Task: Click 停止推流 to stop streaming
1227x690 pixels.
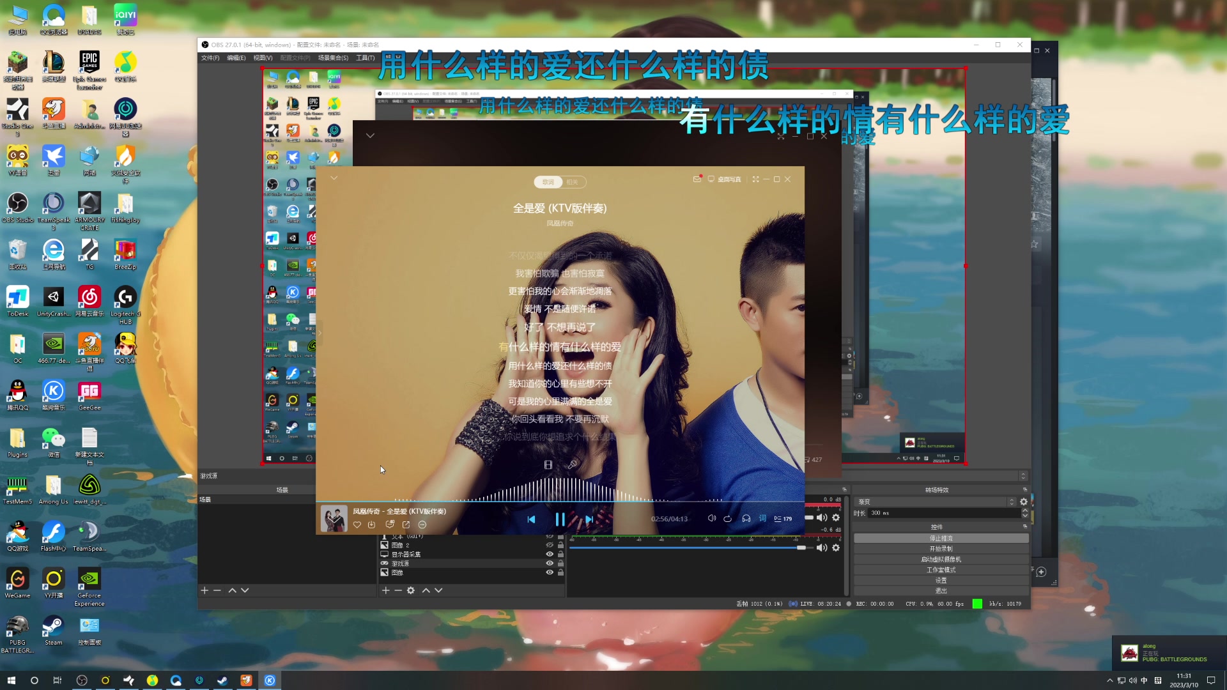Action: 941,539
